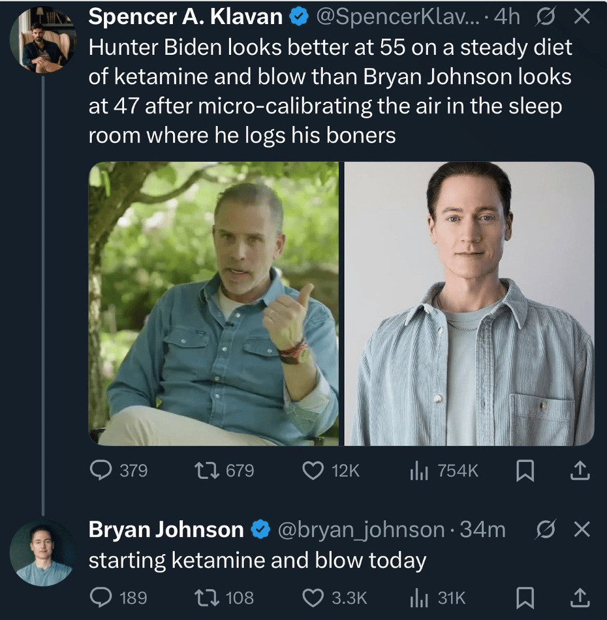Open the right portrait photo in the tweet
607x620 pixels.
[x=469, y=304]
